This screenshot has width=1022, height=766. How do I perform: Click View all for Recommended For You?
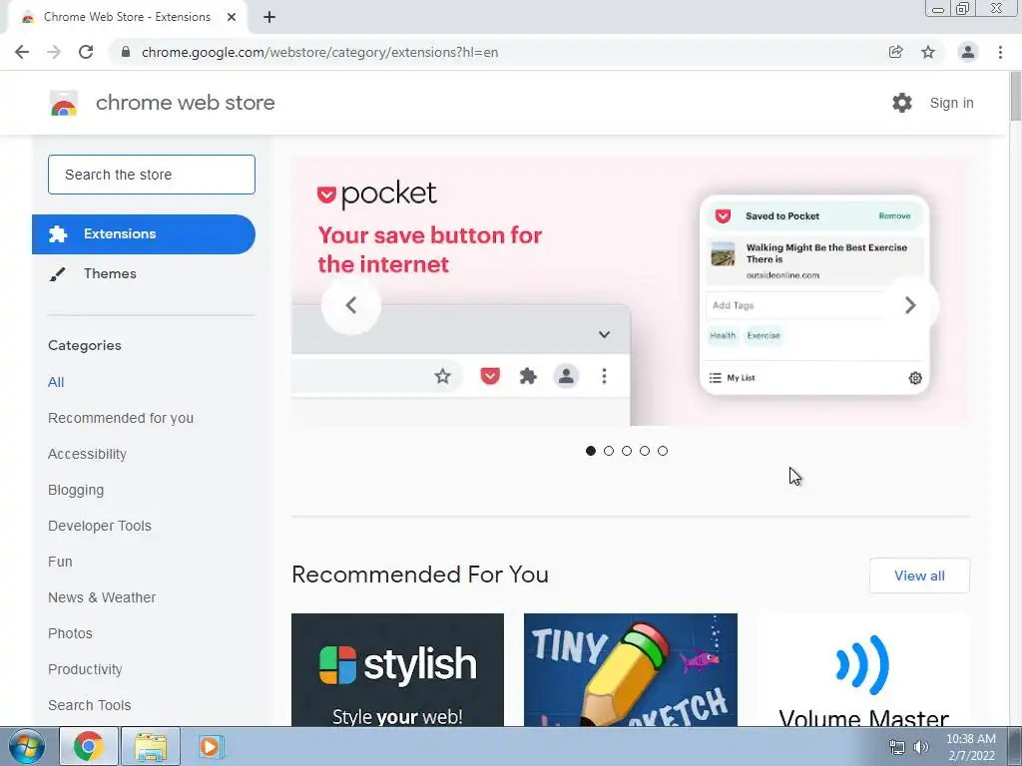919,575
